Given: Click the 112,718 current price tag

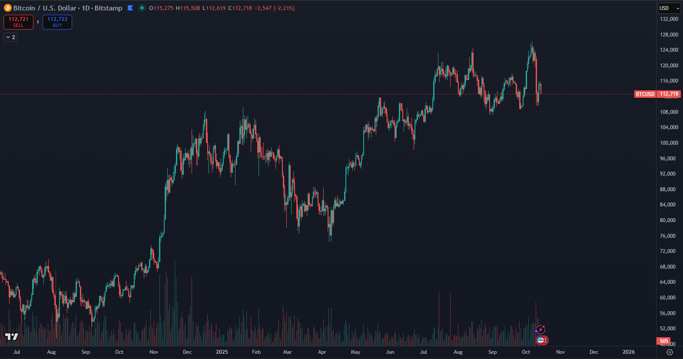Looking at the screenshot, I should pyautogui.click(x=669, y=94).
